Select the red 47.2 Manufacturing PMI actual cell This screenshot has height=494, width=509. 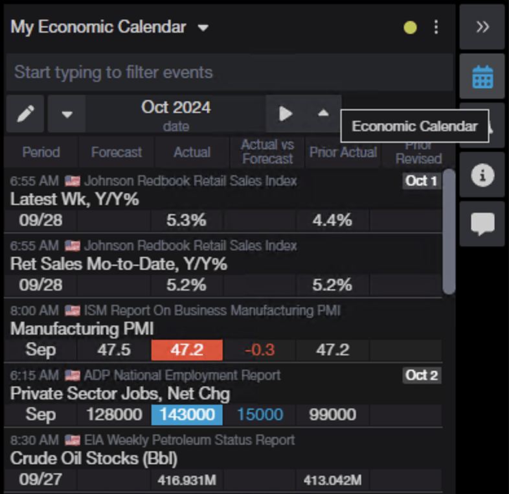click(x=187, y=350)
